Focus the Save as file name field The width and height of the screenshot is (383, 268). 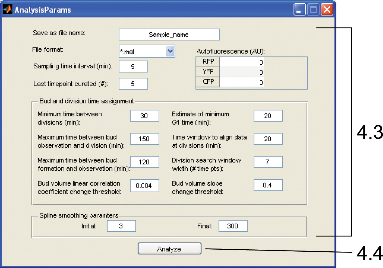coord(169,35)
